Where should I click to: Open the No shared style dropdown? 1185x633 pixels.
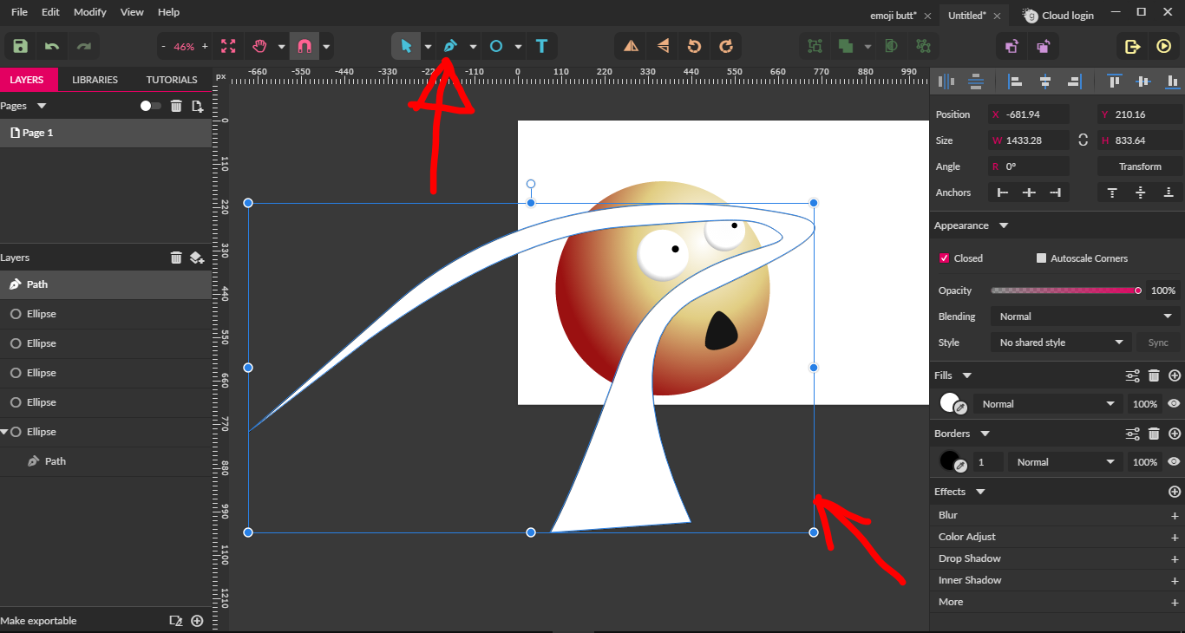point(1061,343)
